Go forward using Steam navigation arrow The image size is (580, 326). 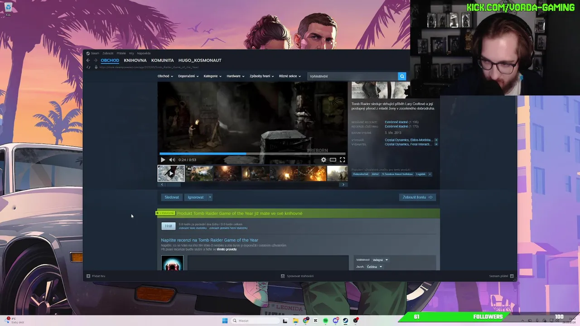pyautogui.click(x=95, y=60)
